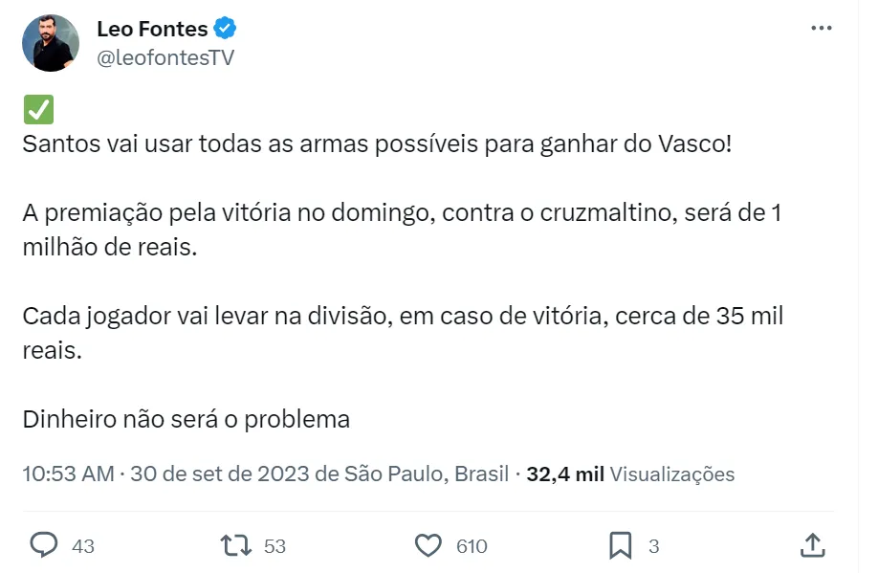Open the @leofontesTV handle link

(165, 57)
